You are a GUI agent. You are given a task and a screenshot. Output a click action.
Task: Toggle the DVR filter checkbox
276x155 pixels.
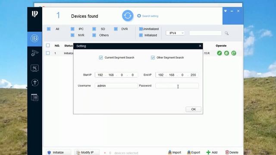point(116,29)
